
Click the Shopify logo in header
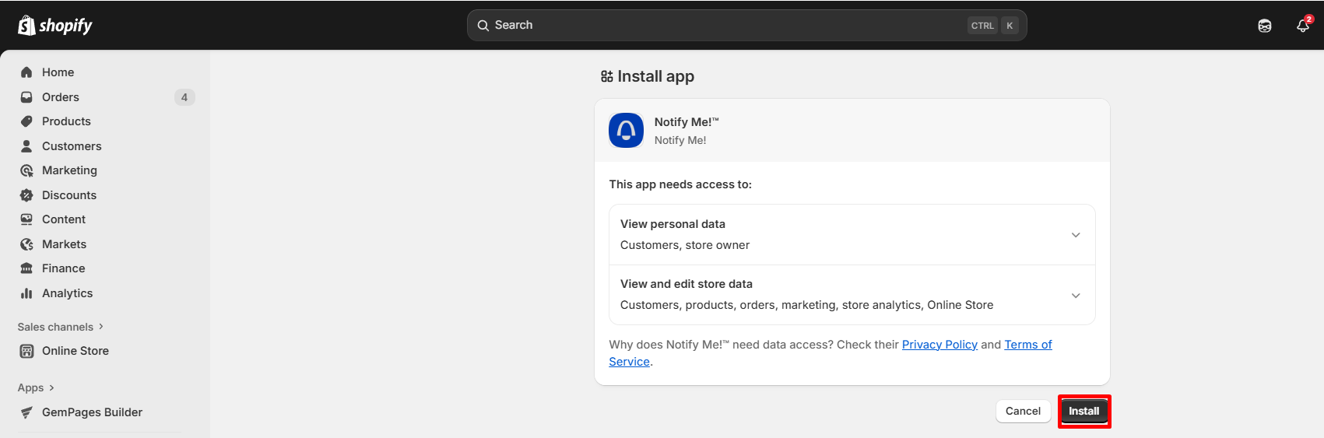[54, 26]
